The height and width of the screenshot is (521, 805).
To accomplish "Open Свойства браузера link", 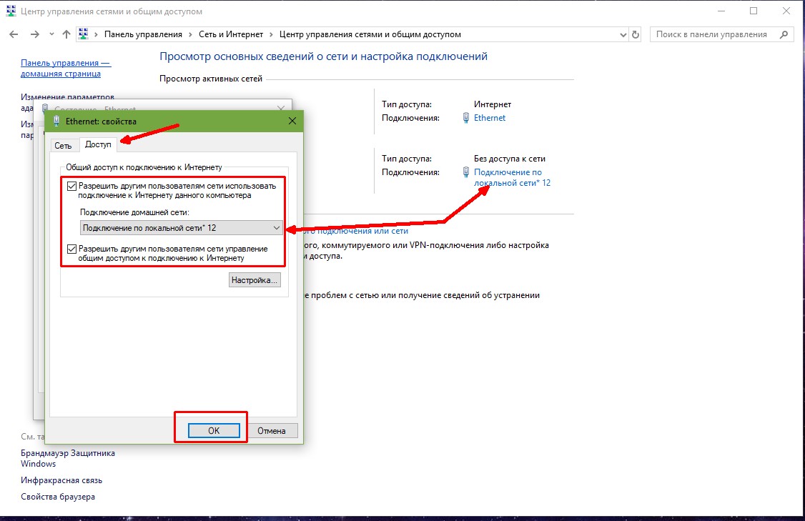I will [x=58, y=497].
